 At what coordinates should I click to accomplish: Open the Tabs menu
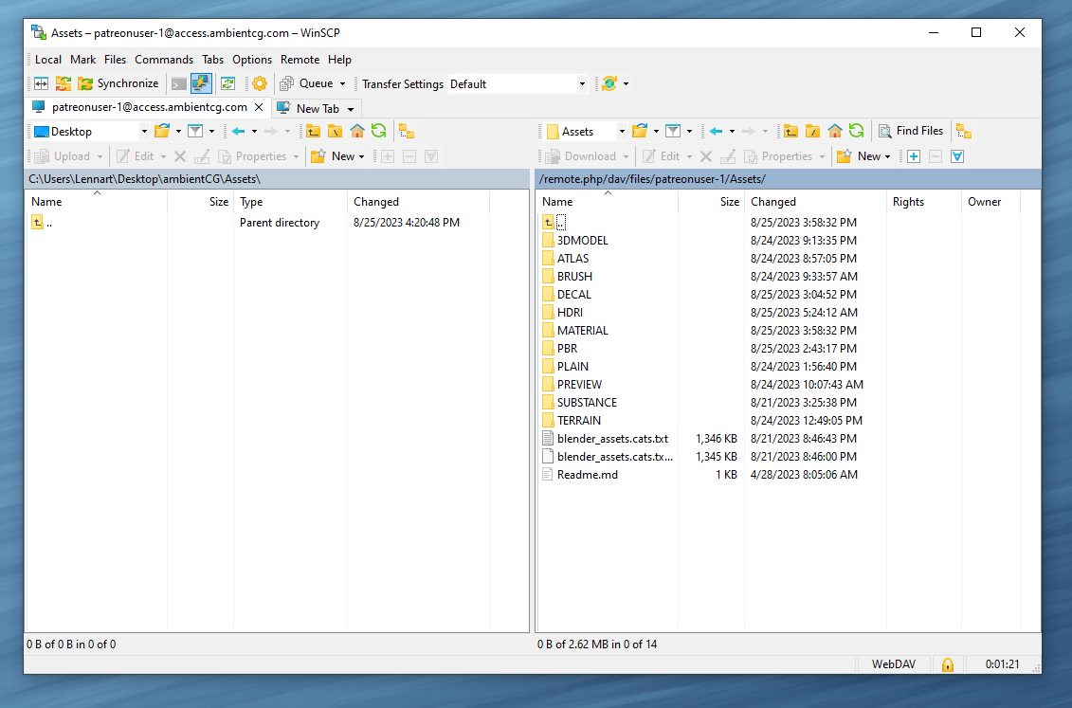coord(212,60)
